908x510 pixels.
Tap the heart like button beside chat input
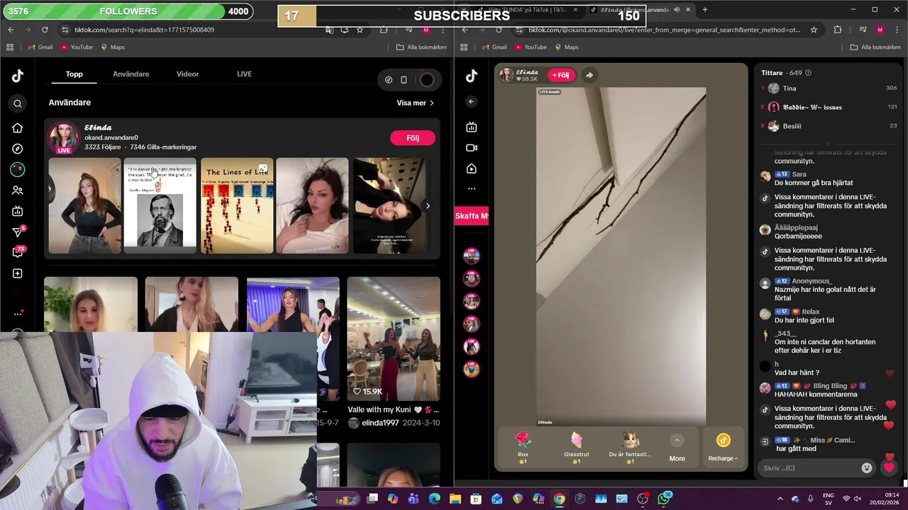[x=889, y=467]
